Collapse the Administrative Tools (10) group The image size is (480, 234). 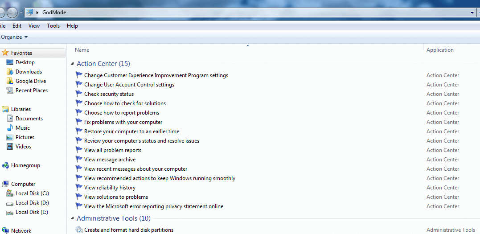click(x=72, y=218)
